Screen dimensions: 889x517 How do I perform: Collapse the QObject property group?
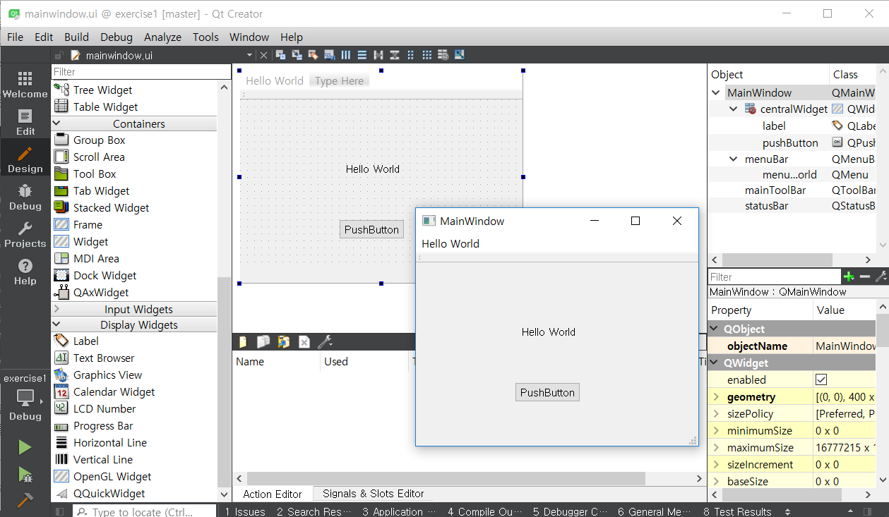[715, 329]
